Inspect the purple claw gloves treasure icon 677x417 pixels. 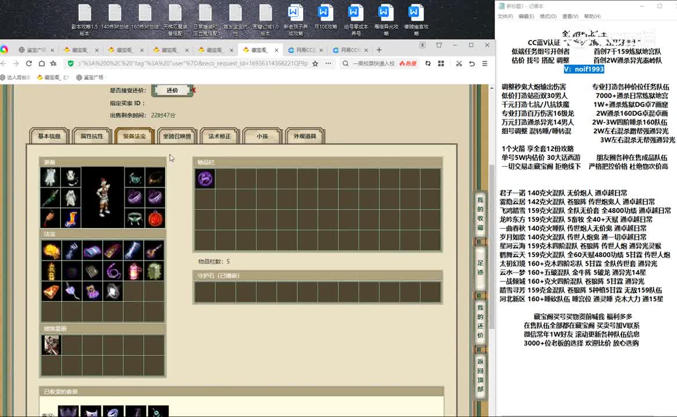[x=92, y=292]
